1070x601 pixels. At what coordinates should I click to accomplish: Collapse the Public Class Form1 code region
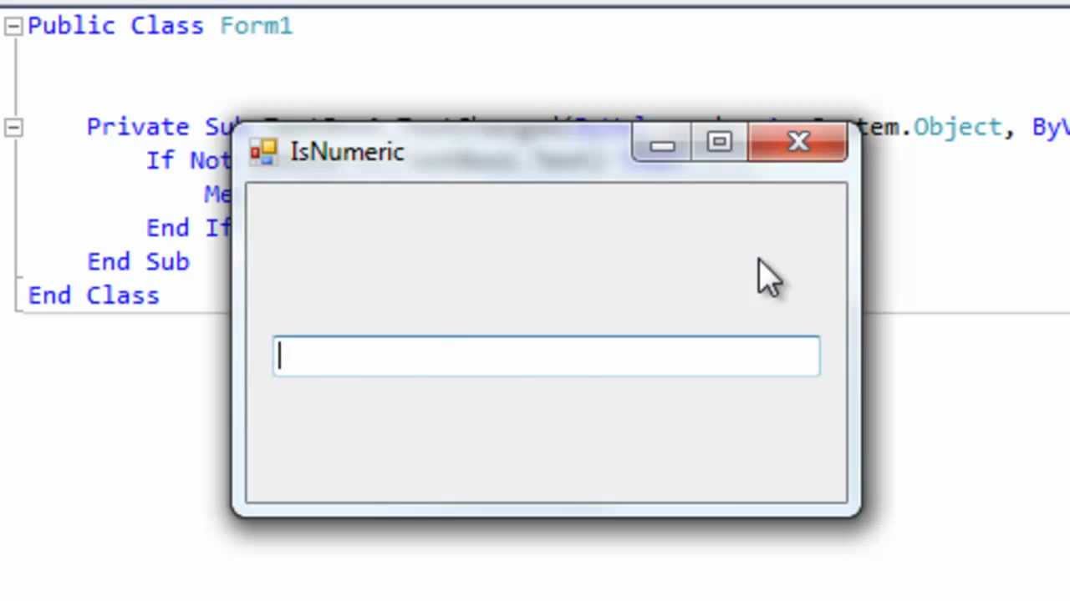tap(13, 27)
